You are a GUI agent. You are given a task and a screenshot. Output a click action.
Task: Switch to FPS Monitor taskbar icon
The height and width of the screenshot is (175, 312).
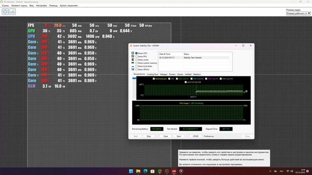pyautogui.click(x=159, y=171)
